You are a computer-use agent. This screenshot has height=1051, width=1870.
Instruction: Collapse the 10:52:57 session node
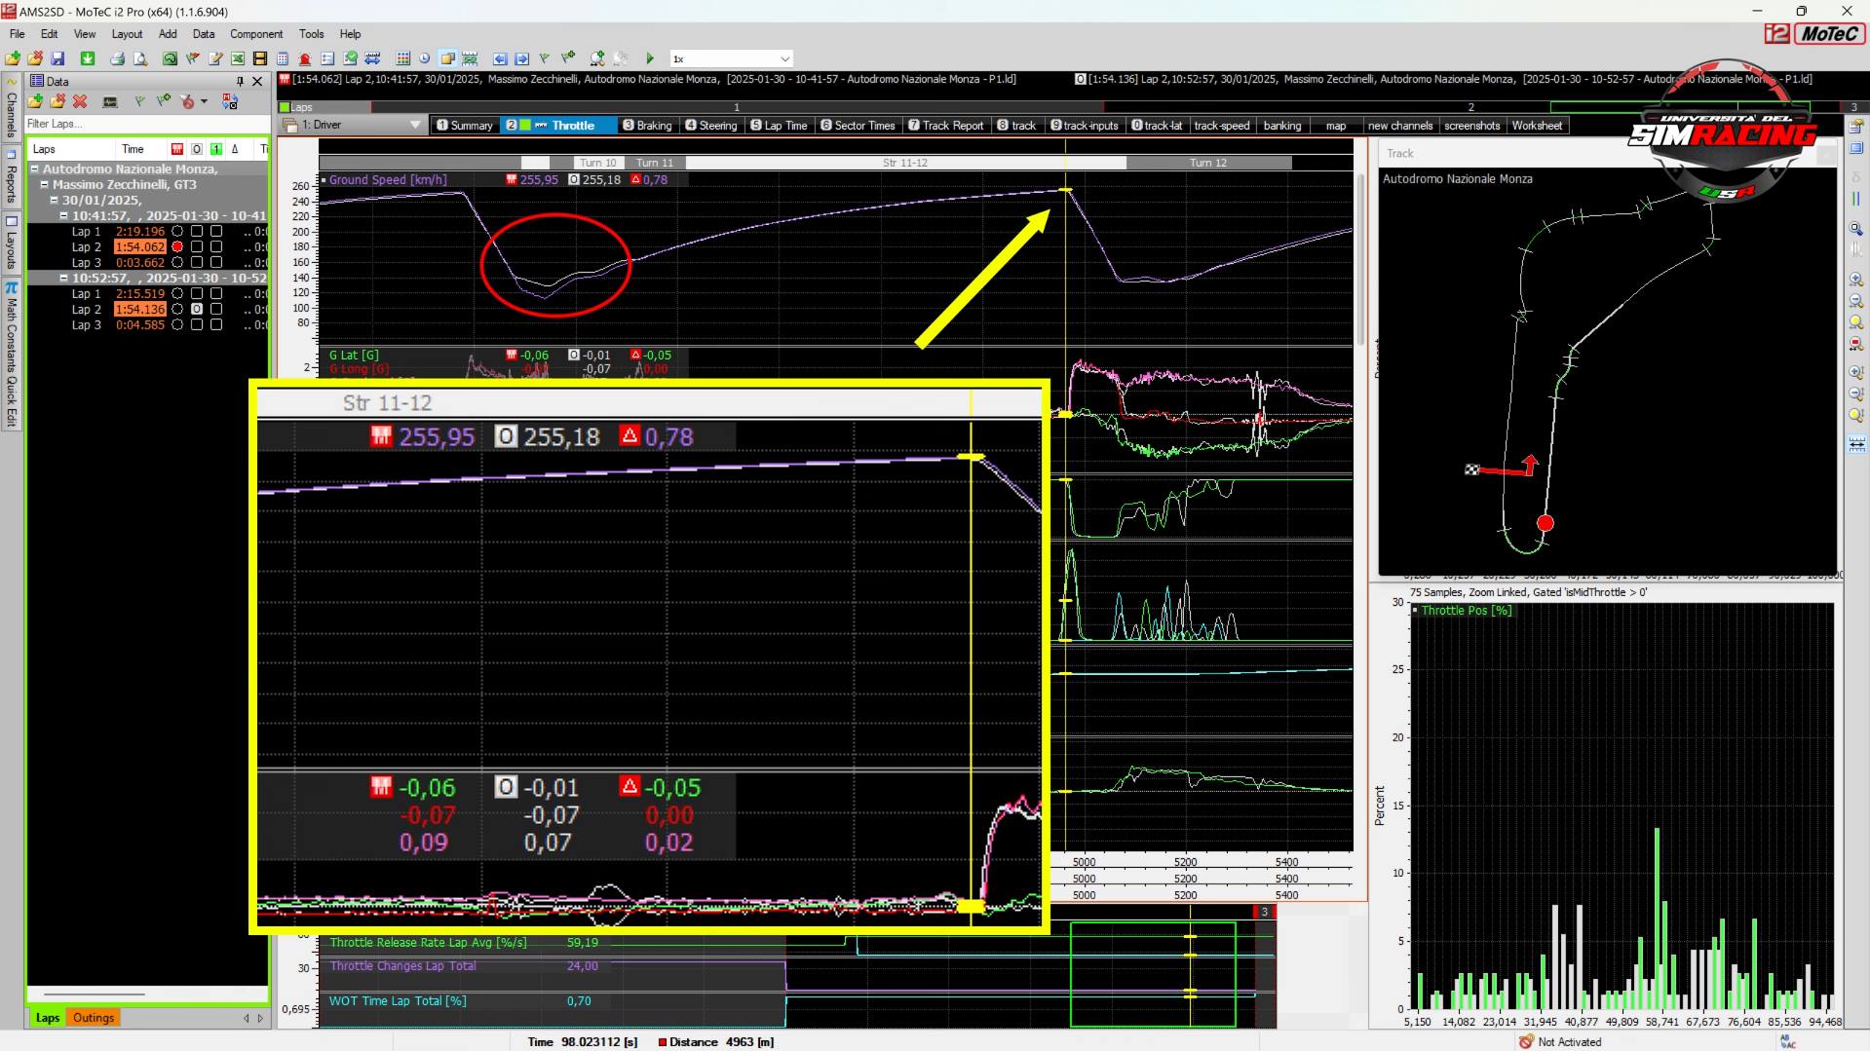63,279
